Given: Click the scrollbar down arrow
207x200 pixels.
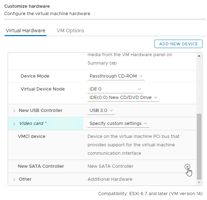Looking at the screenshot, I should [199, 182].
